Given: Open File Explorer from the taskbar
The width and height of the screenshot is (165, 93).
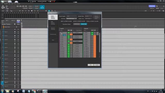Looking at the screenshot, I should 7,91.
